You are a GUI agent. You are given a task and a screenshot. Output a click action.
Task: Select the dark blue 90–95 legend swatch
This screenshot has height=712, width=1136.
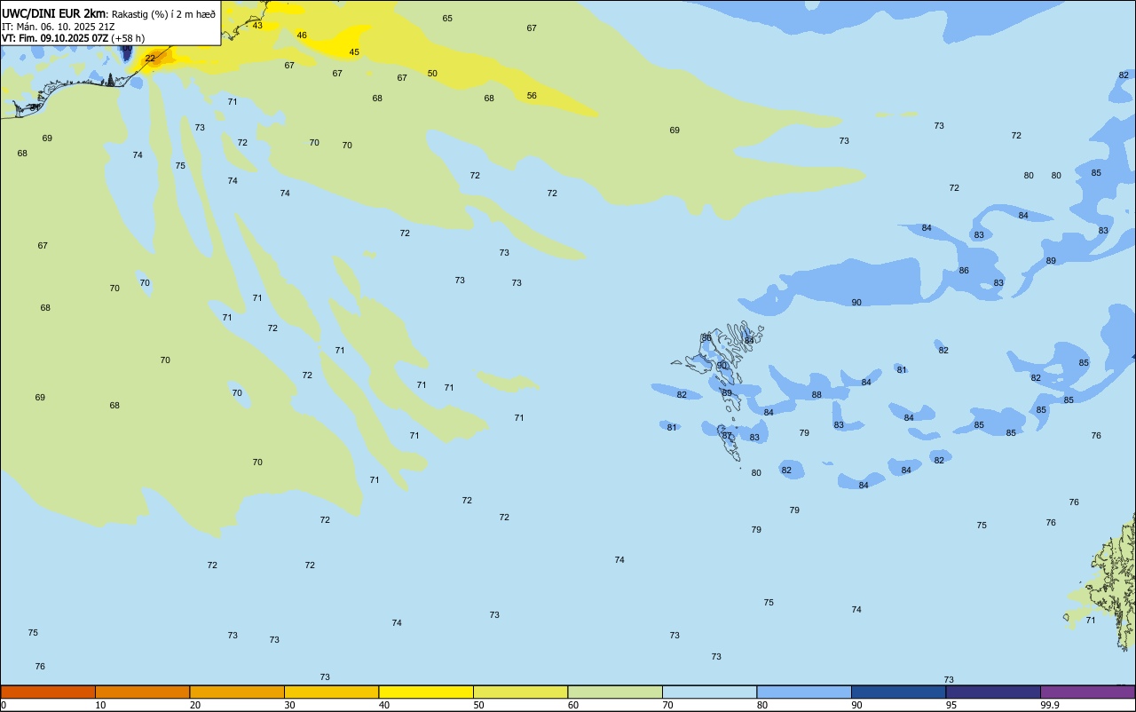tap(898, 692)
